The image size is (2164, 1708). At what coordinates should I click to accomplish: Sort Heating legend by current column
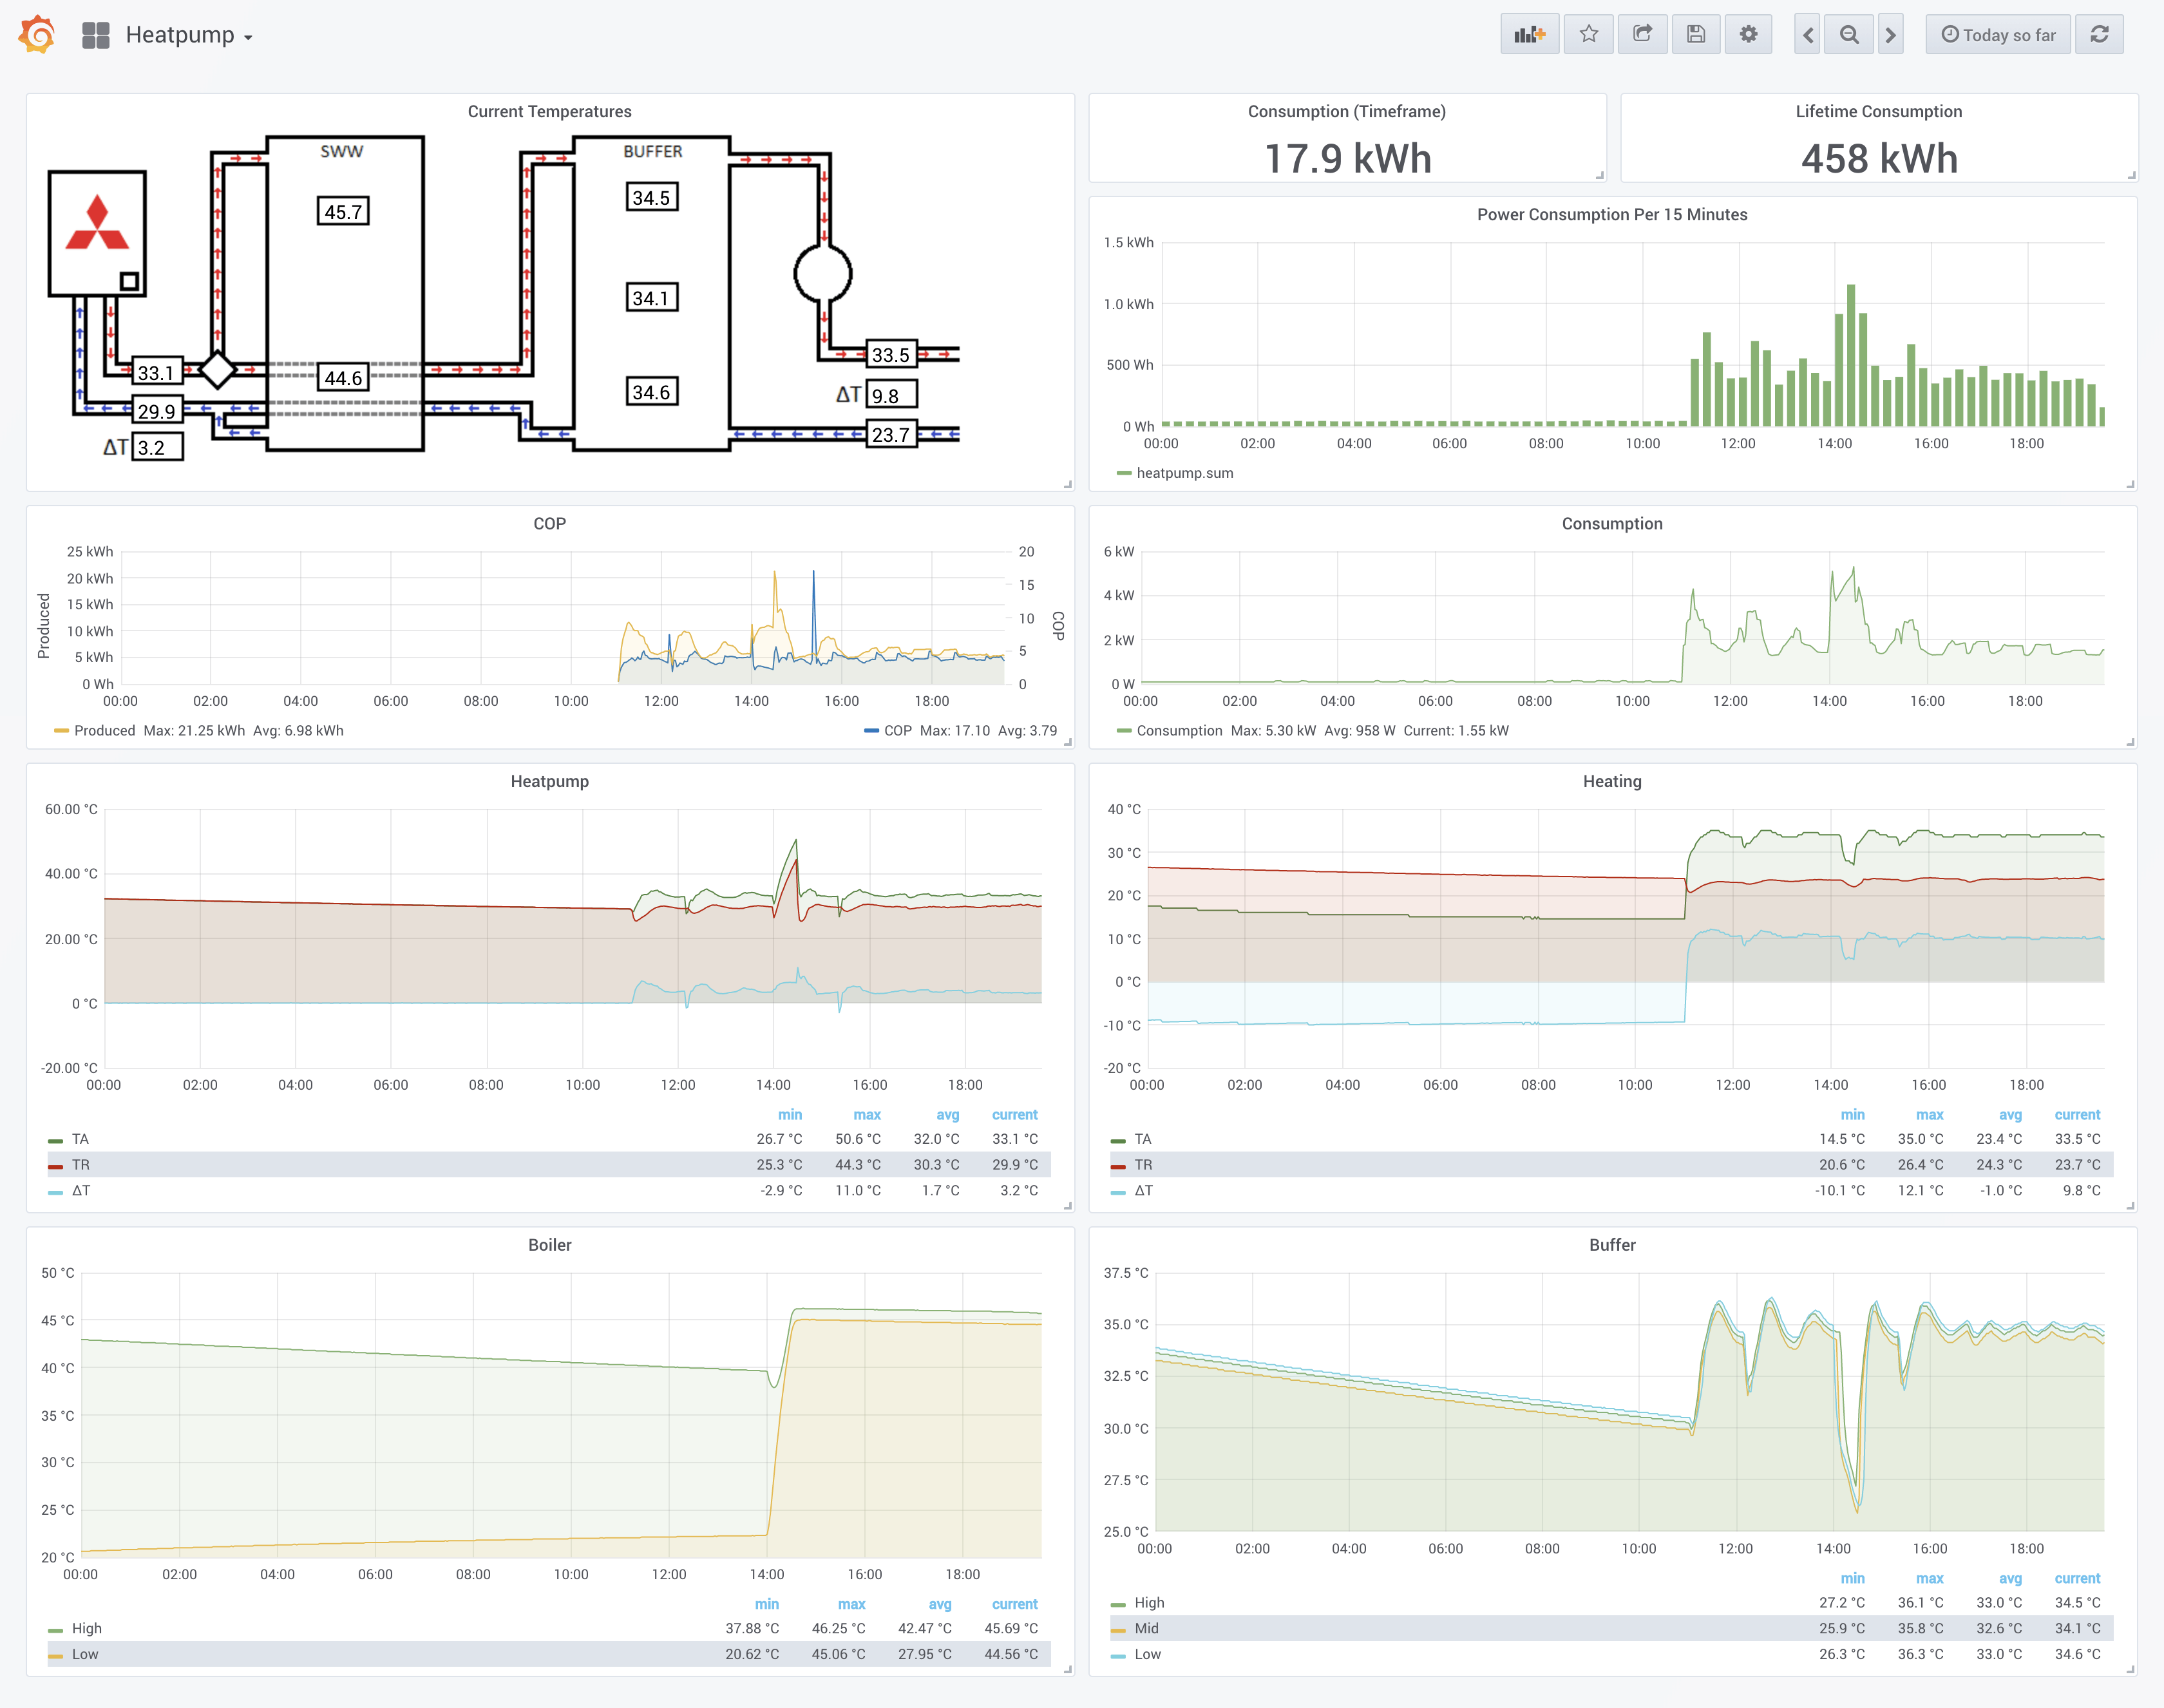click(x=2077, y=1114)
